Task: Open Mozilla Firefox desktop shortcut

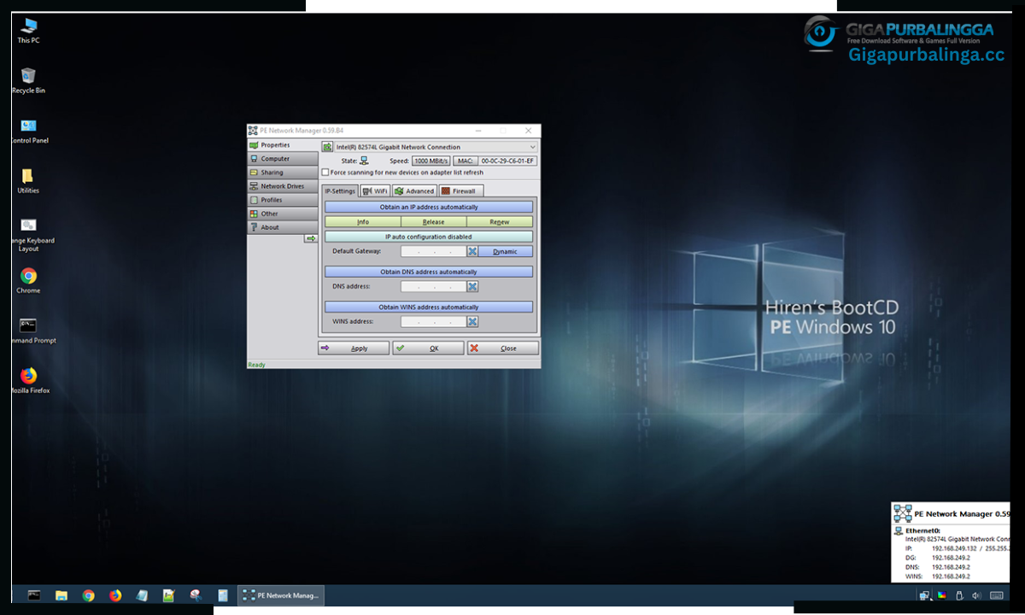Action: click(x=28, y=380)
